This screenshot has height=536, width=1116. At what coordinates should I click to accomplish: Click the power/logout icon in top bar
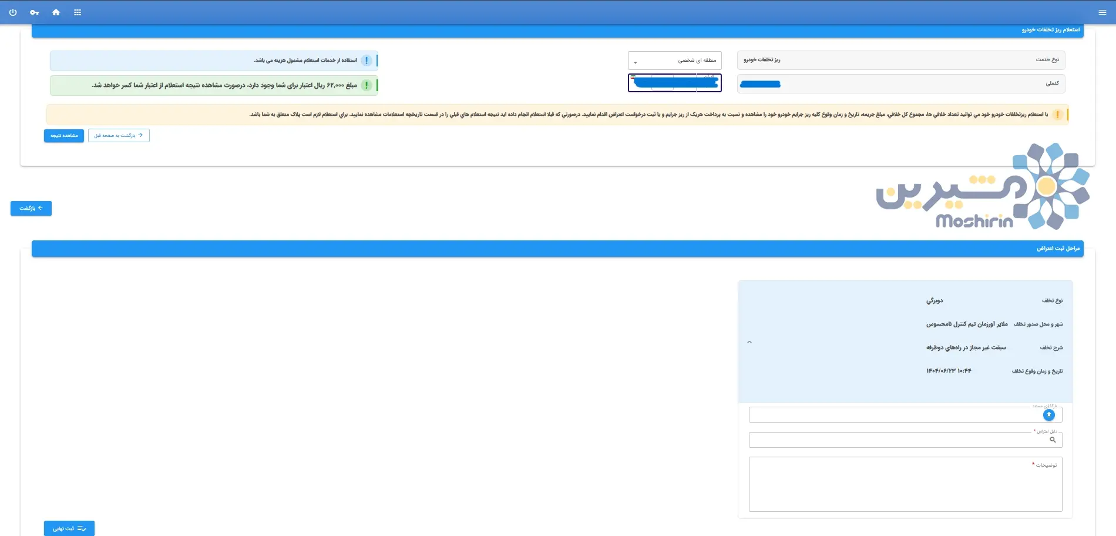(x=13, y=12)
